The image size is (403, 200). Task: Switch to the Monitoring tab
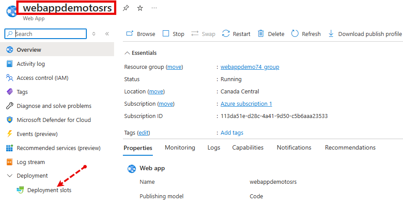pos(180,147)
